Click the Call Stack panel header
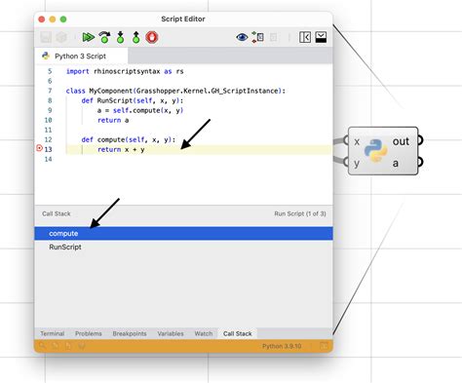The height and width of the screenshot is (383, 462). click(x=57, y=213)
